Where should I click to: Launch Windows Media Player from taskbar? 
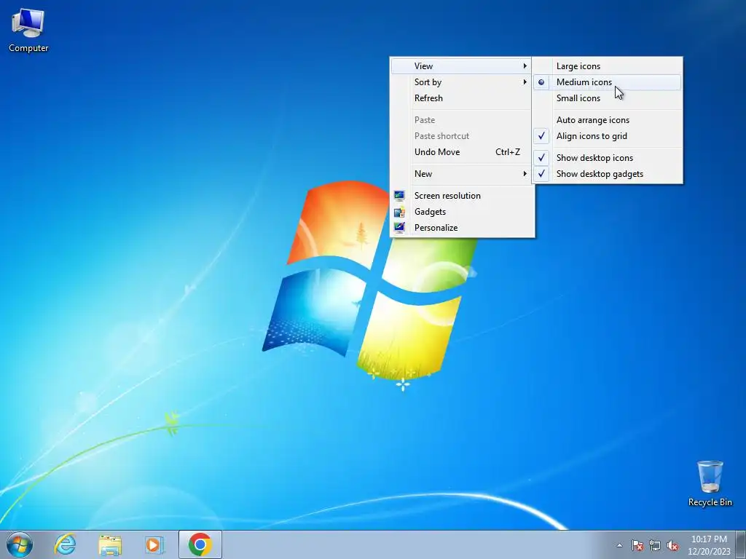(154, 544)
